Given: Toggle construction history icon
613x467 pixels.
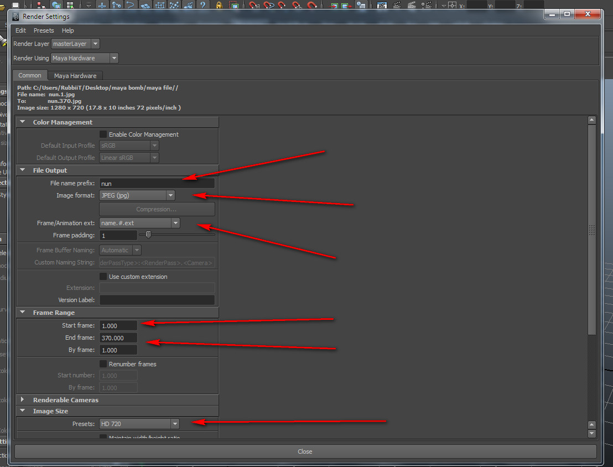Looking at the screenshot, I should (361, 4).
